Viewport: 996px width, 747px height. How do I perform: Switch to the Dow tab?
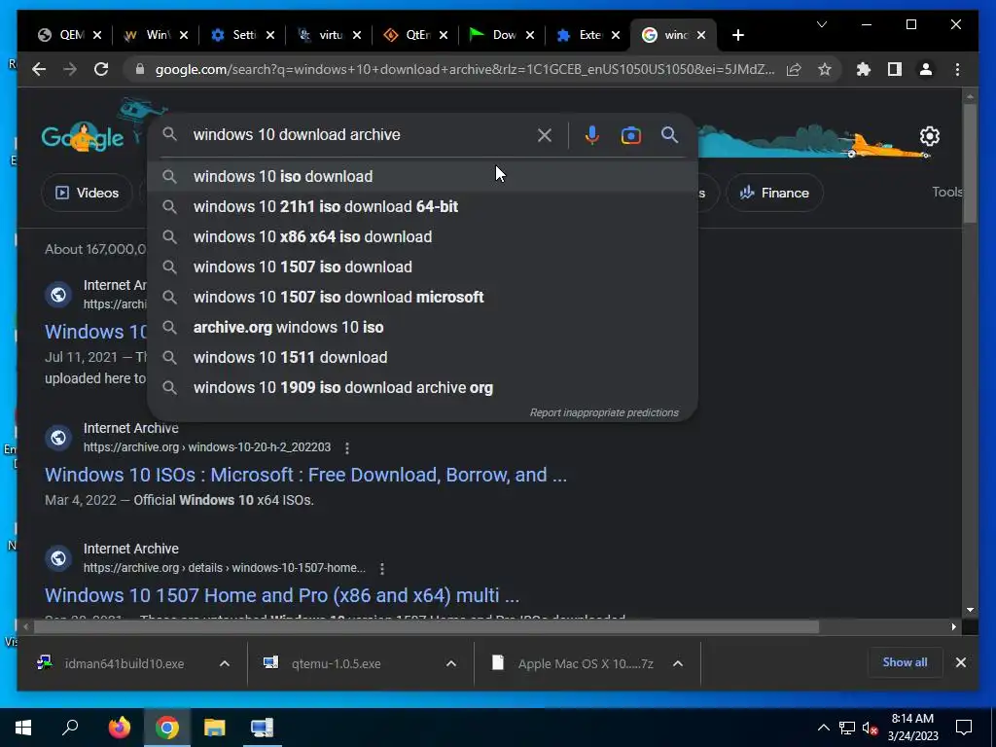click(495, 35)
